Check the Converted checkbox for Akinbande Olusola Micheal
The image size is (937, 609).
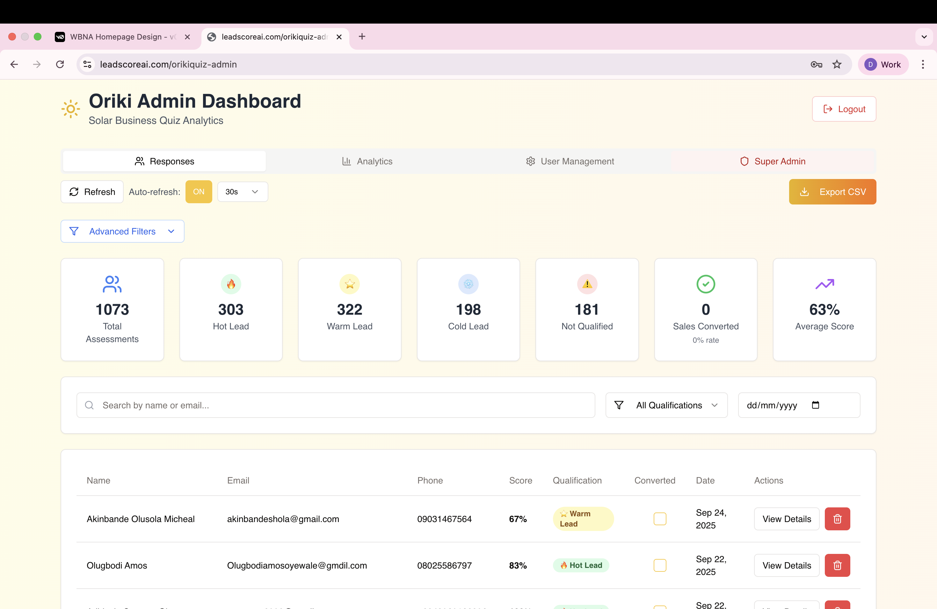(x=659, y=519)
